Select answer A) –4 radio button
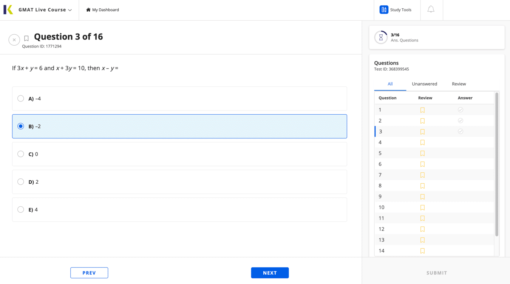 click(x=21, y=98)
